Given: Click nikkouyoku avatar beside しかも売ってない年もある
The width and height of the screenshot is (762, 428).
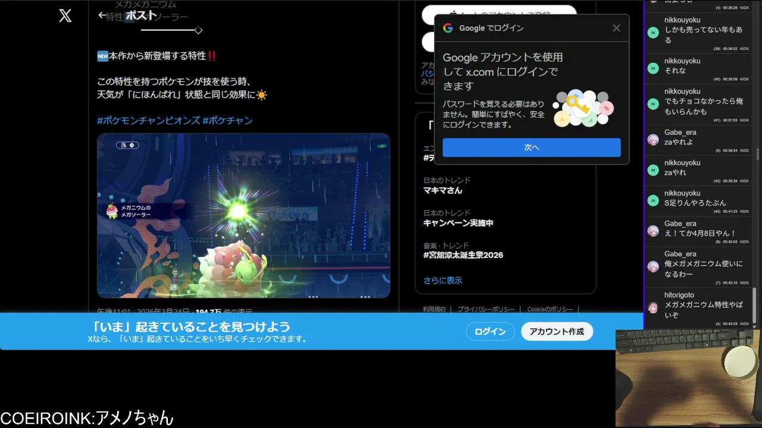Looking at the screenshot, I should 653,32.
